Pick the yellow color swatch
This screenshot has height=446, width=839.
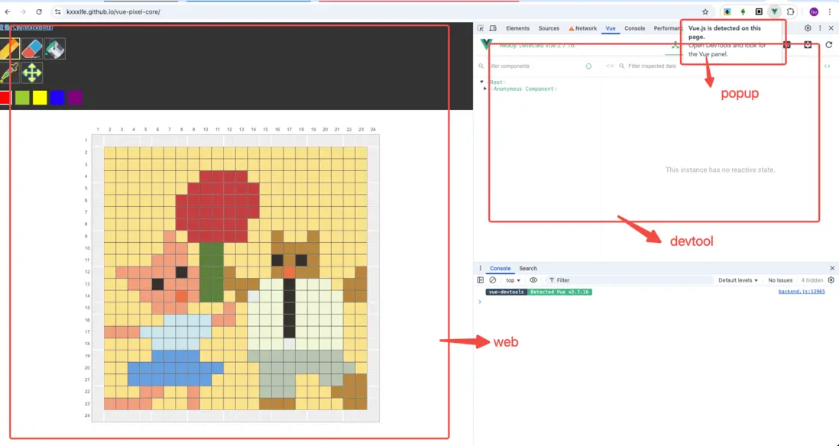pyautogui.click(x=40, y=97)
